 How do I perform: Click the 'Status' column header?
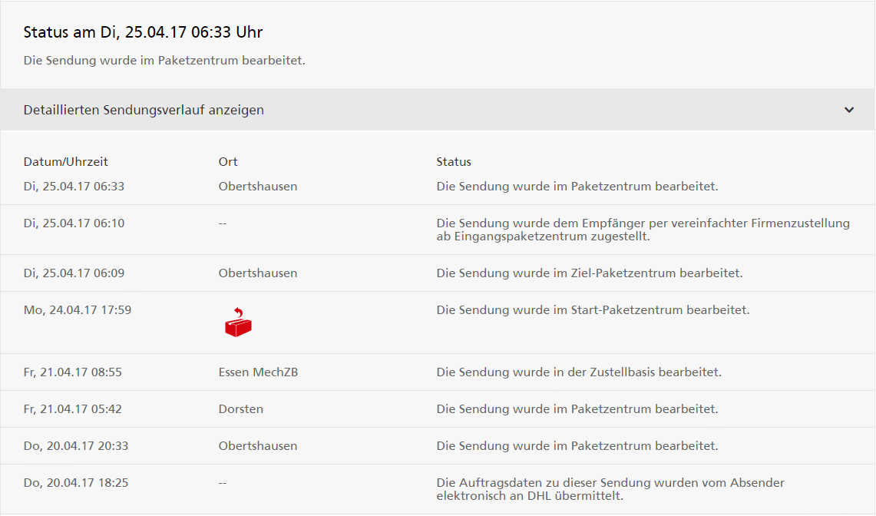pos(454,161)
